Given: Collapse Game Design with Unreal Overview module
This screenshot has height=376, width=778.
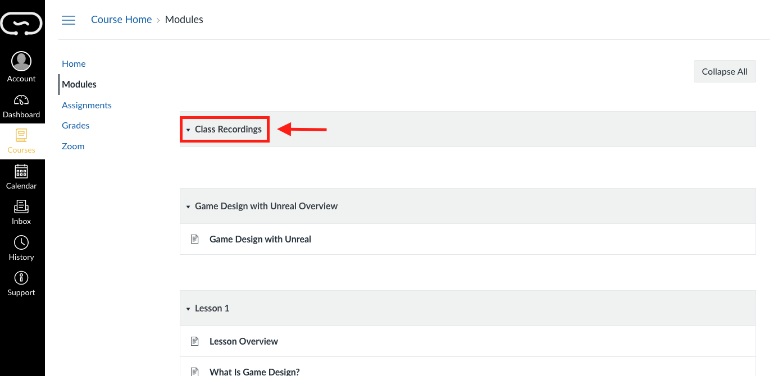Looking at the screenshot, I should coord(188,207).
